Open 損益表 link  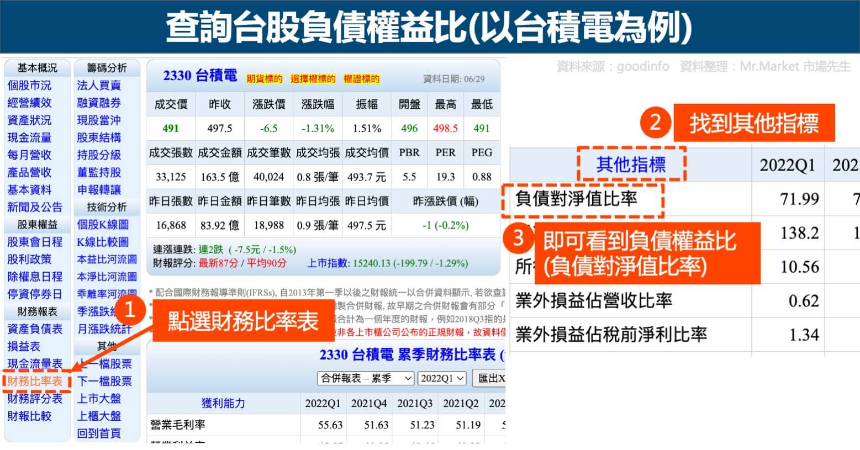click(24, 346)
